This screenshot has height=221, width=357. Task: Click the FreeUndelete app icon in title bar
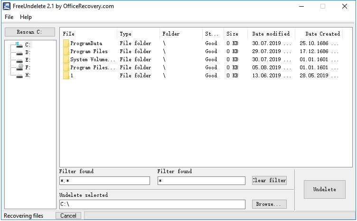[6, 6]
